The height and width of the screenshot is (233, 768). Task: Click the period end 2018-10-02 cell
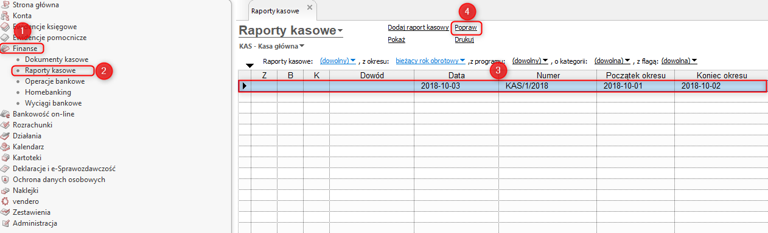point(721,86)
